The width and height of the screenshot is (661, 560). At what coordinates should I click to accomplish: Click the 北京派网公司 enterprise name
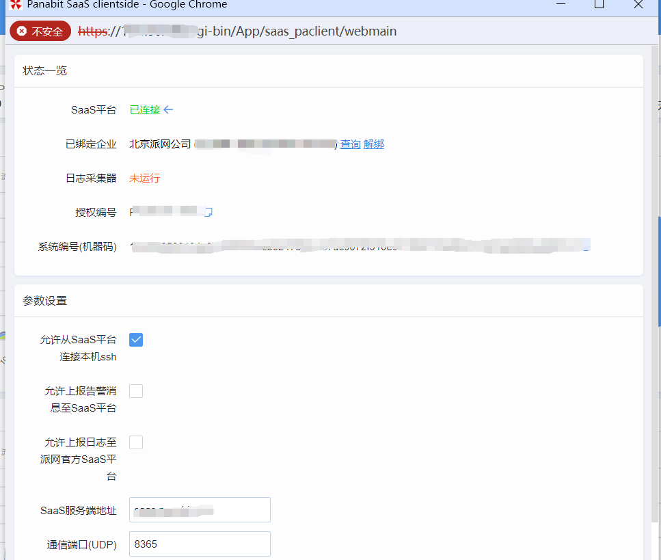coord(160,144)
